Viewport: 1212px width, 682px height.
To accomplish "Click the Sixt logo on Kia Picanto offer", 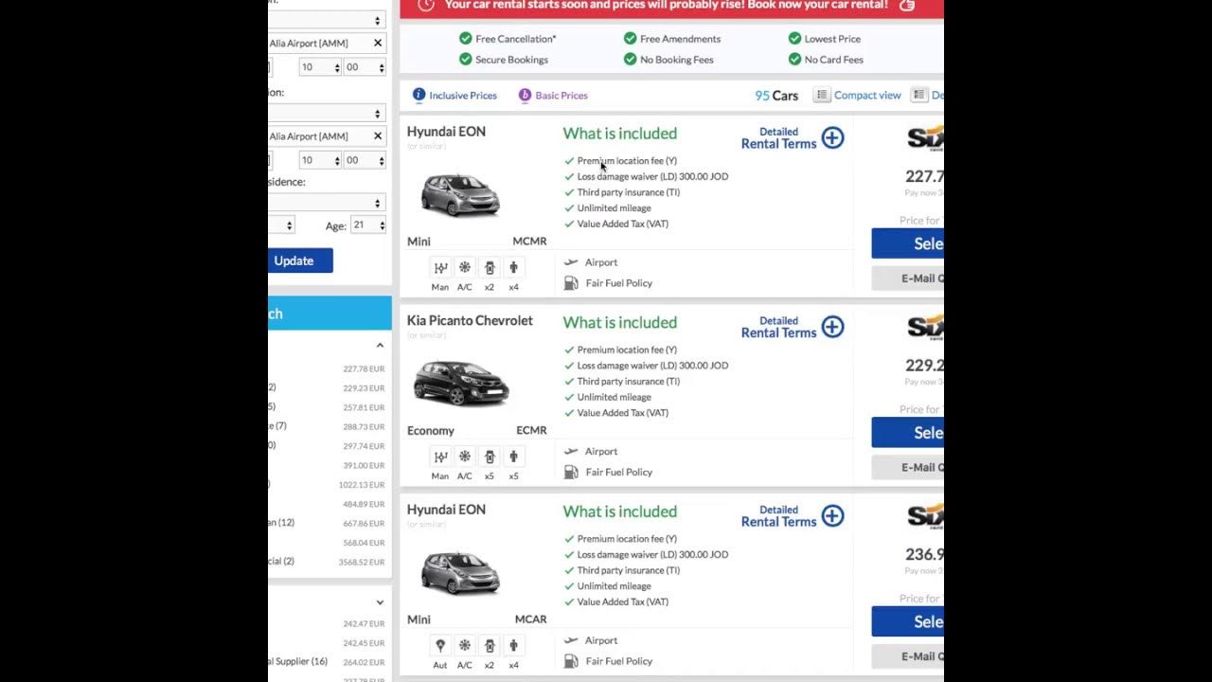I will [x=925, y=326].
